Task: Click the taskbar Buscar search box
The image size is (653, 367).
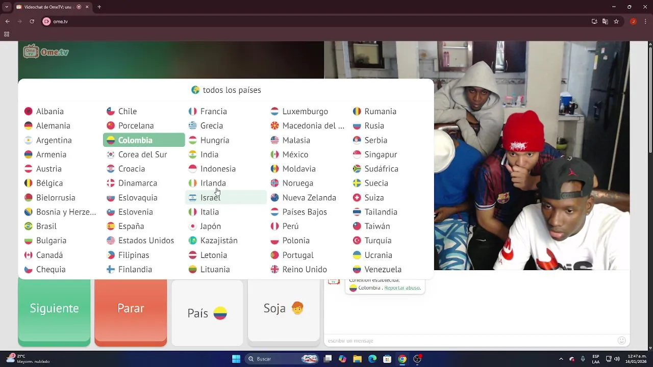Action: pyautogui.click(x=282, y=359)
